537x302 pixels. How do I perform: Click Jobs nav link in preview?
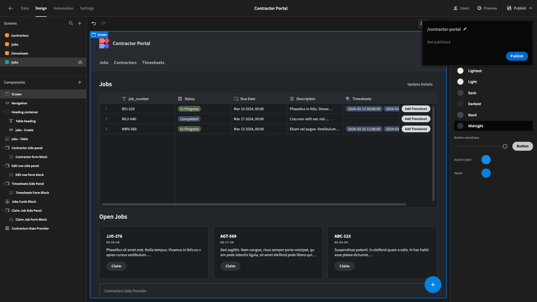pos(104,63)
